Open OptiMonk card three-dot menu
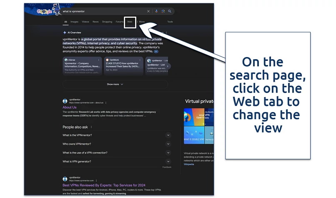Image resolution: width=336 pixels, height=198 pixels. click(x=140, y=60)
